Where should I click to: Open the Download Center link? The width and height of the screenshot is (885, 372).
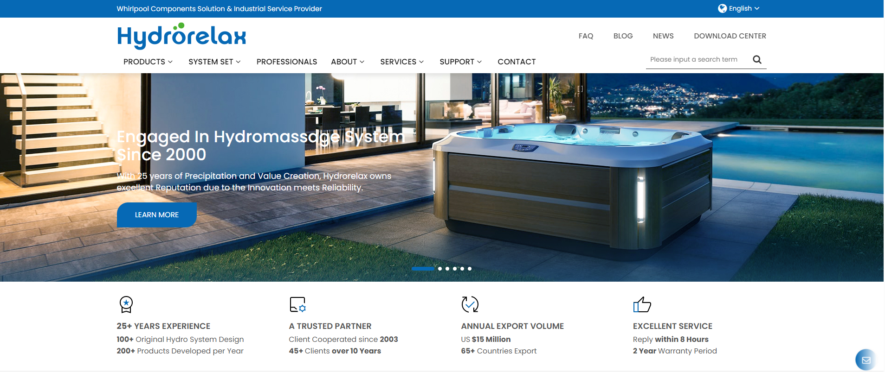730,36
